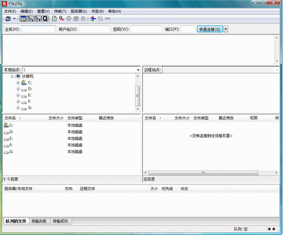Click remote list horizontal scrollbar thumb

click(x=203, y=173)
